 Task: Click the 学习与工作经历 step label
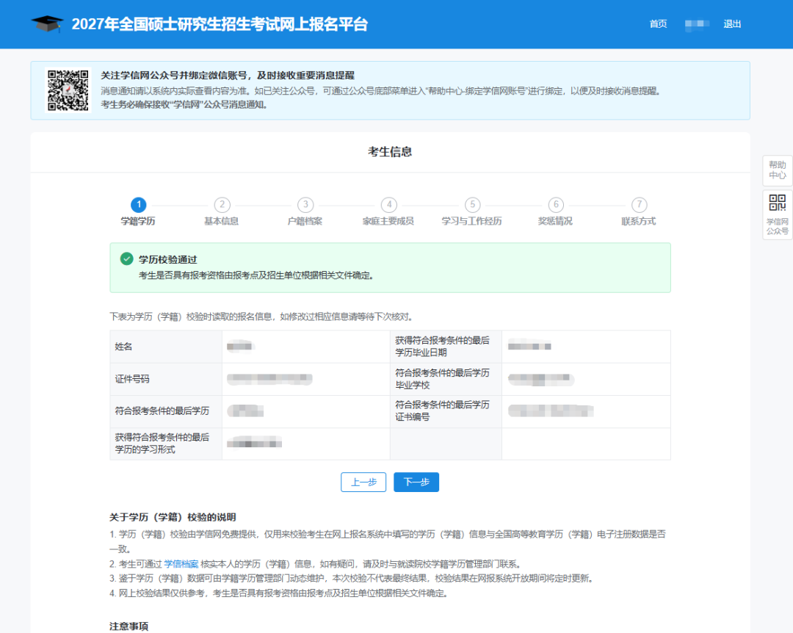coord(472,221)
